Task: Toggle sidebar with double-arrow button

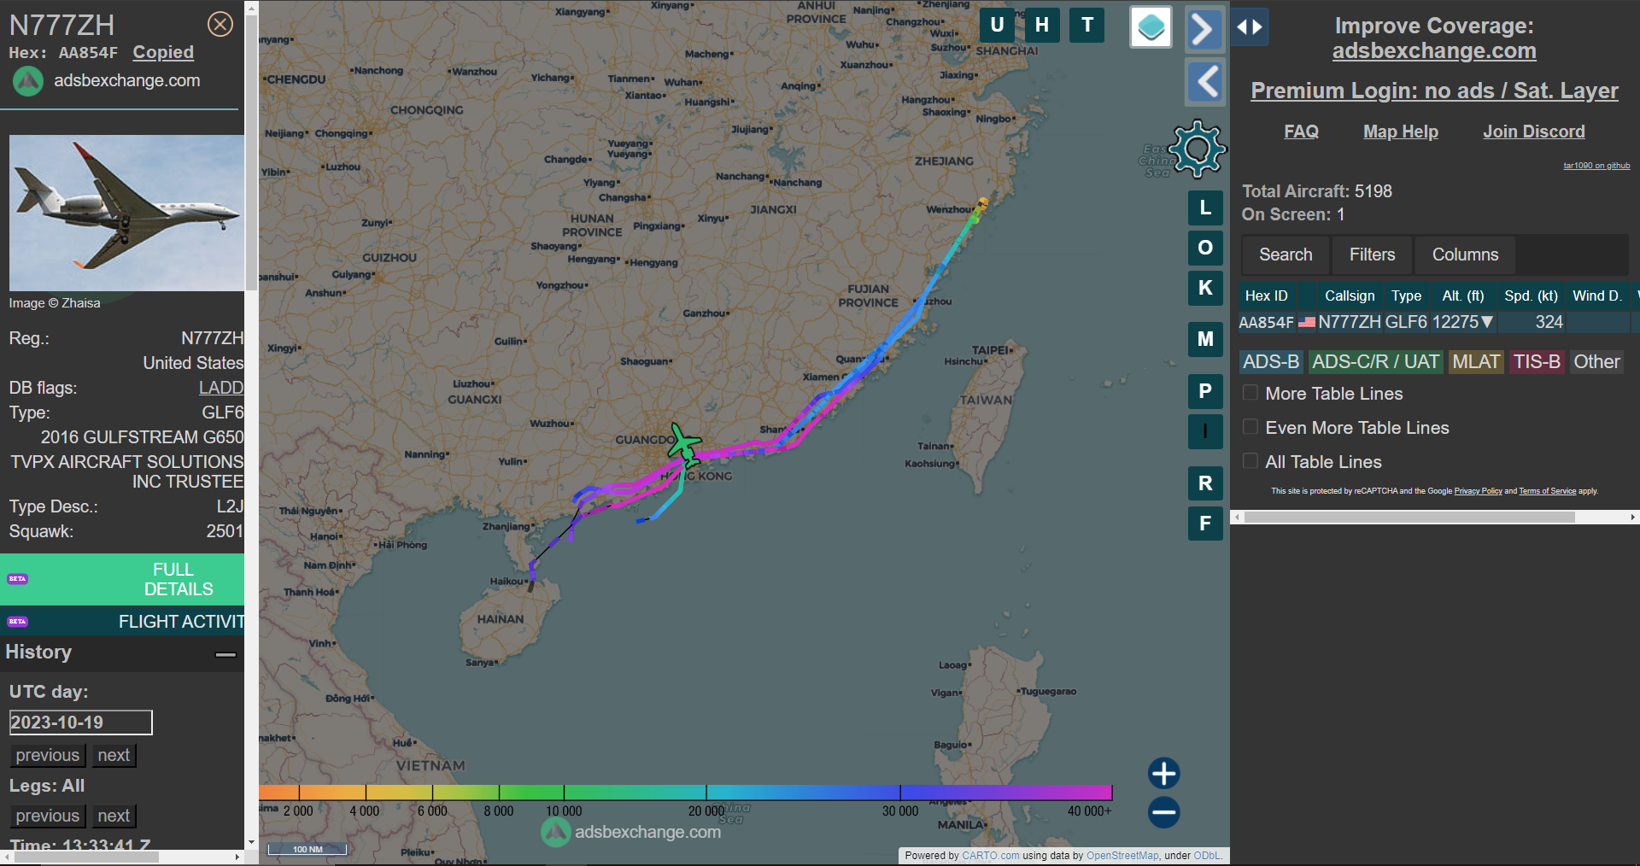Action: coord(1250,27)
